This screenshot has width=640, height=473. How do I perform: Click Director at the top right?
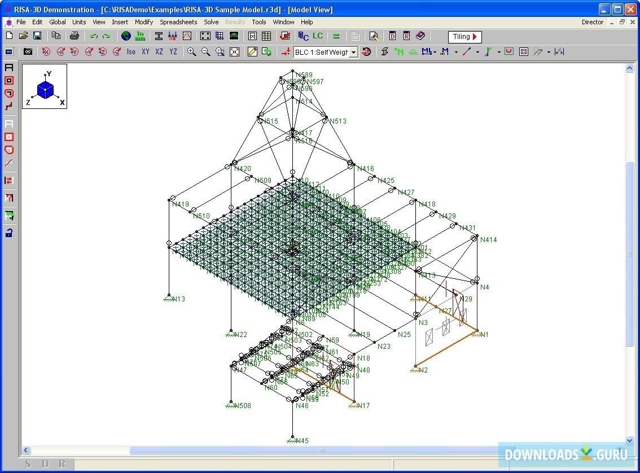(592, 22)
